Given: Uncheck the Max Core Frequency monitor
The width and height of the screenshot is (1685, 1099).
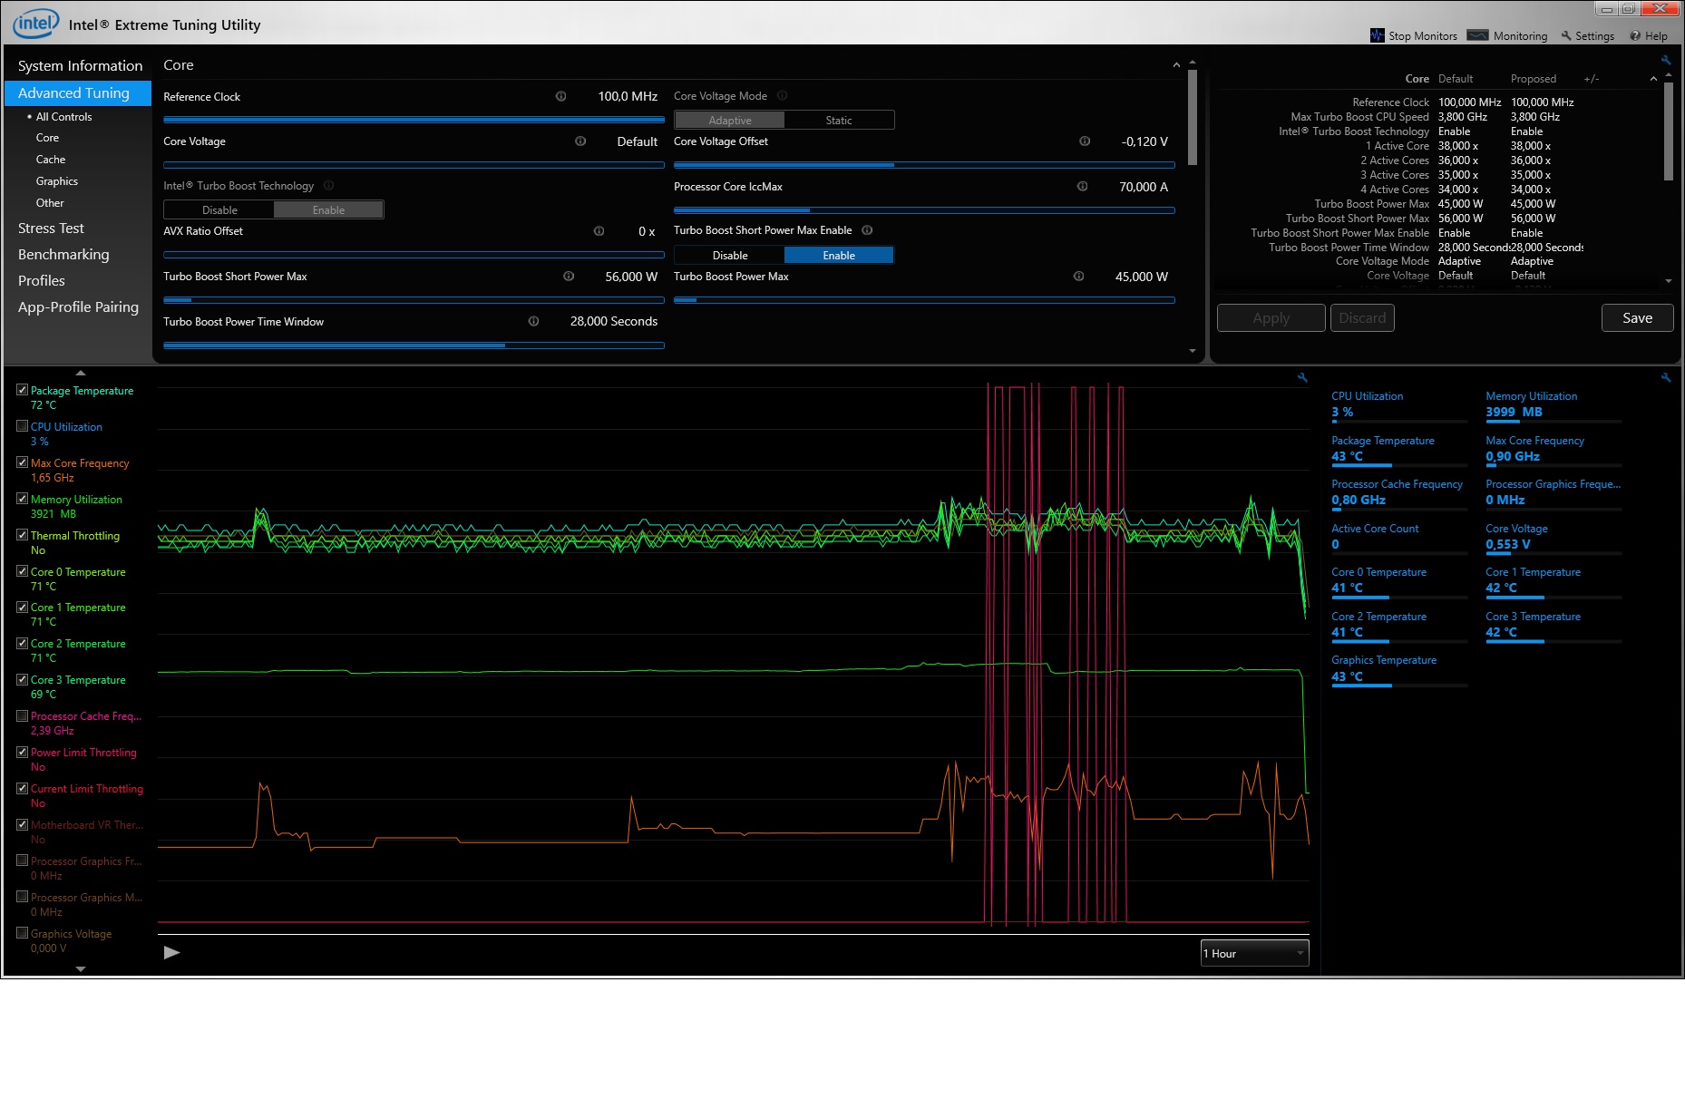Looking at the screenshot, I should click(x=23, y=462).
